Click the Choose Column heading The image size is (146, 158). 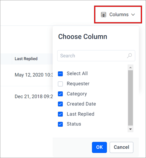pos(83,37)
